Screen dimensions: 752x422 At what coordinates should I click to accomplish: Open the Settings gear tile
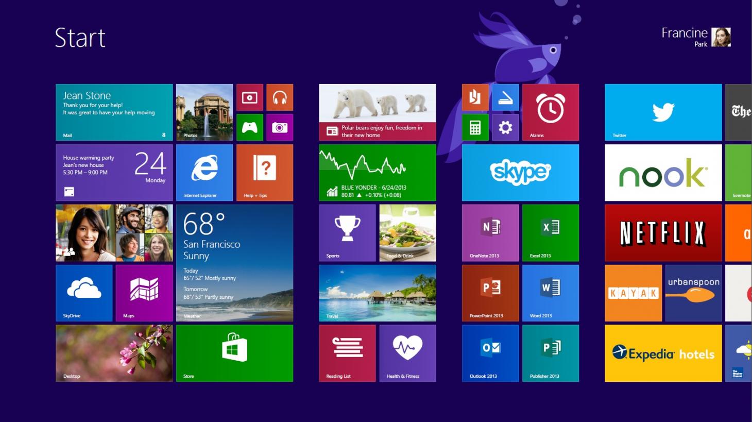coord(505,127)
